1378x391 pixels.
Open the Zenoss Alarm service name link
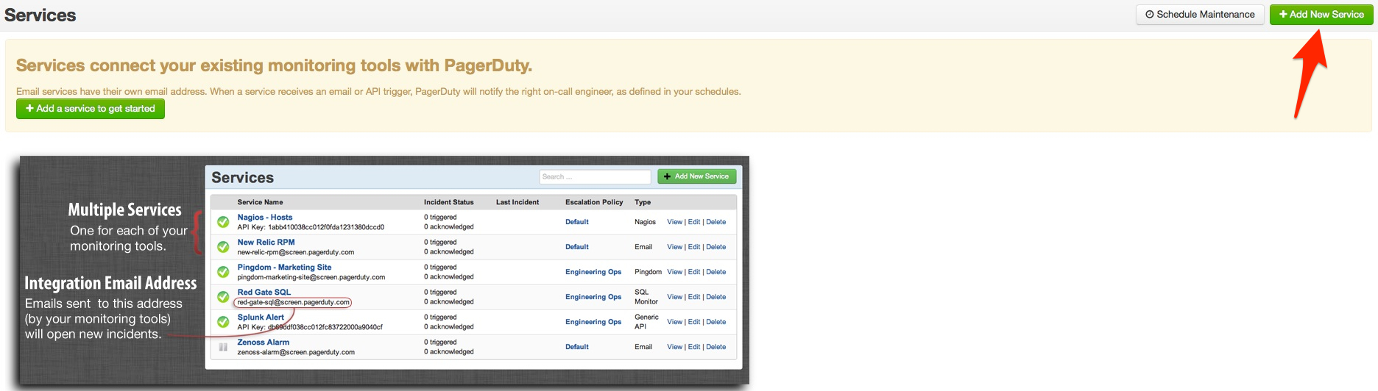[264, 342]
